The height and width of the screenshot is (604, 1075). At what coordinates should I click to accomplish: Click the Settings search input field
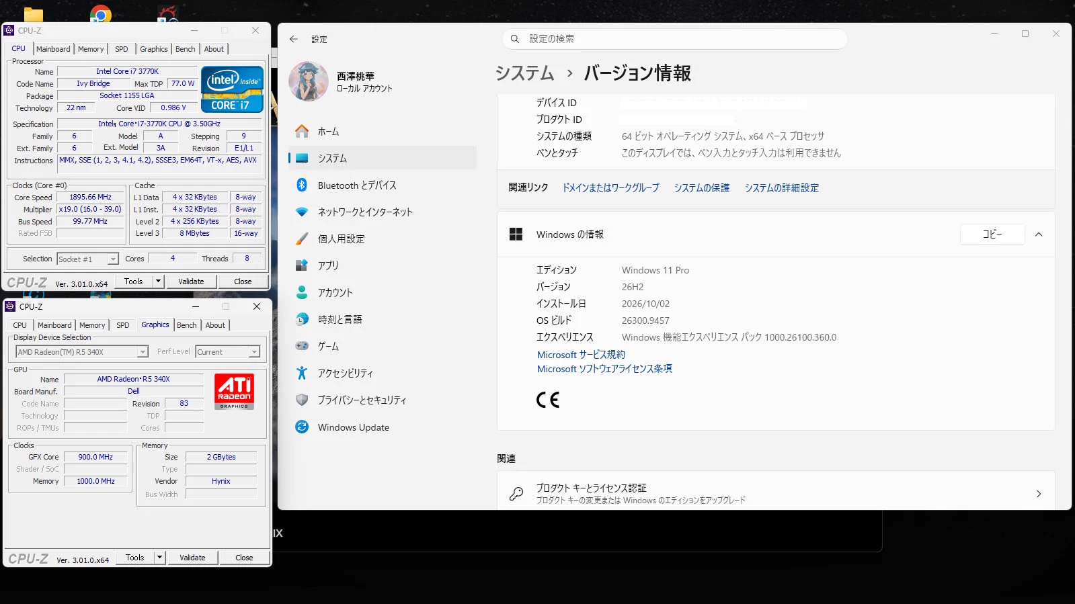click(x=674, y=39)
